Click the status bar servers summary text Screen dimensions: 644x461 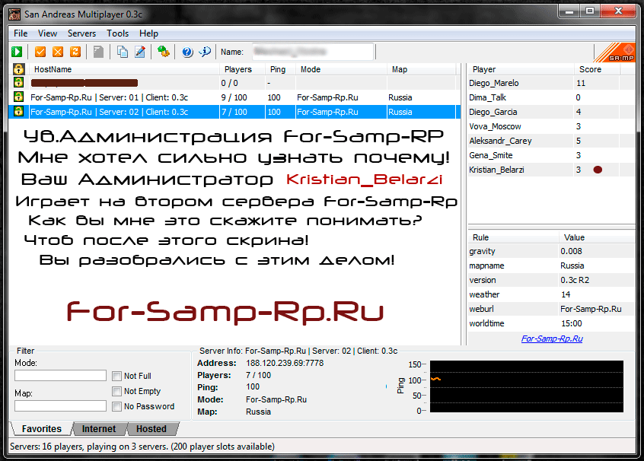point(142,447)
